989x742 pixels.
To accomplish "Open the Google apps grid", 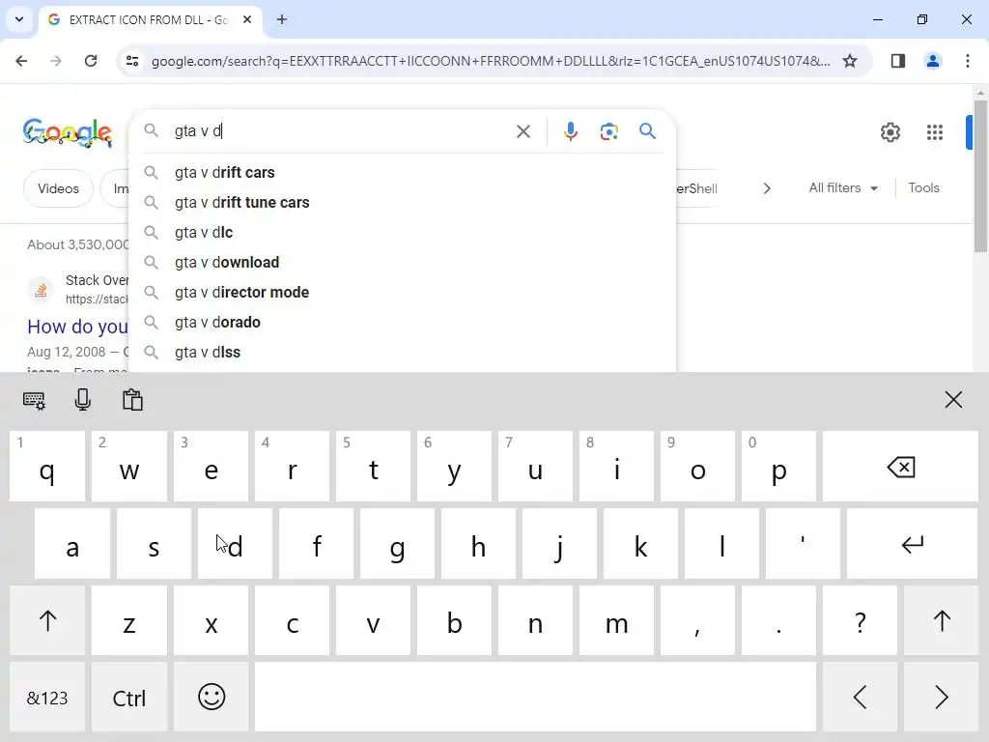I will pos(935,131).
